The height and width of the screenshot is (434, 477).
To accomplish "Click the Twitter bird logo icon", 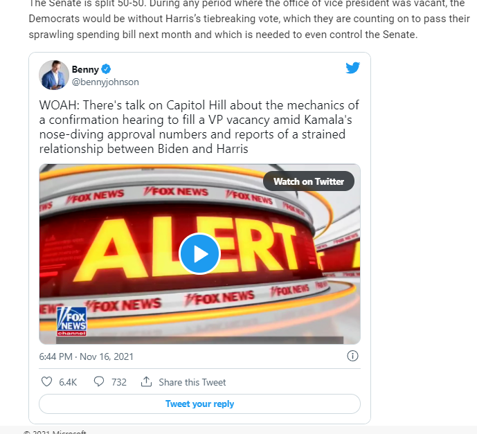I will coord(352,68).
